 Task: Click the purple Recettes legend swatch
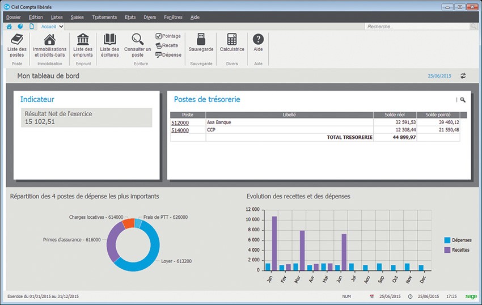click(x=447, y=249)
